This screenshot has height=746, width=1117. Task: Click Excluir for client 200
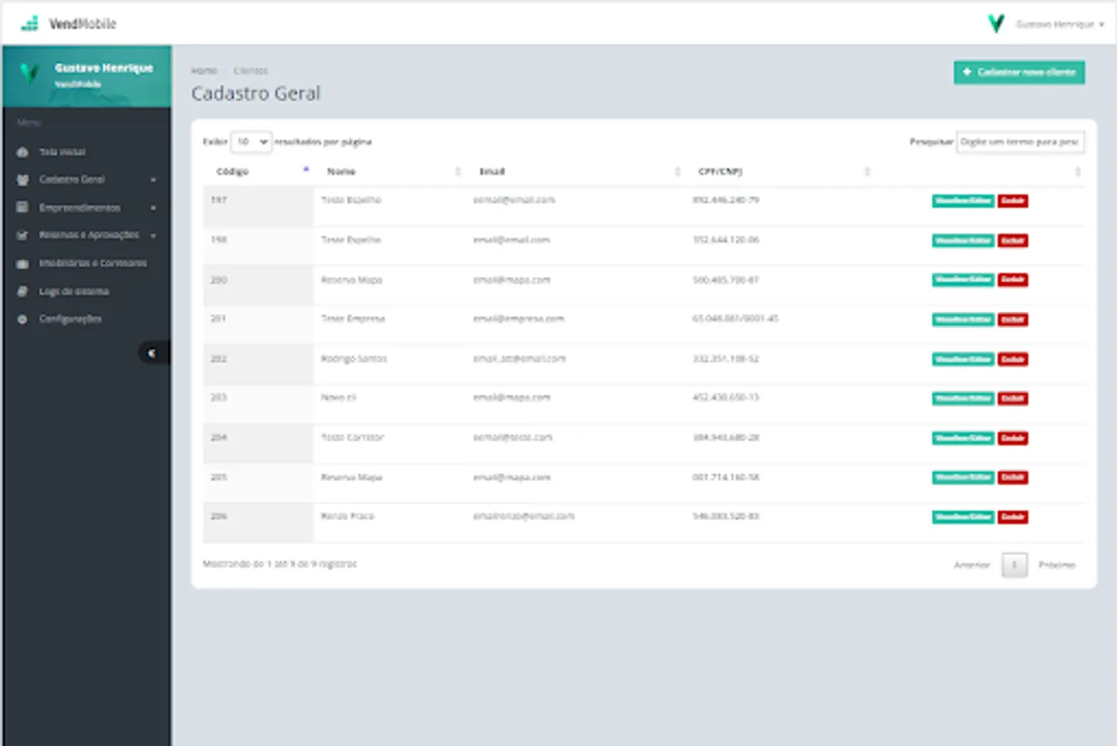pyautogui.click(x=1013, y=279)
